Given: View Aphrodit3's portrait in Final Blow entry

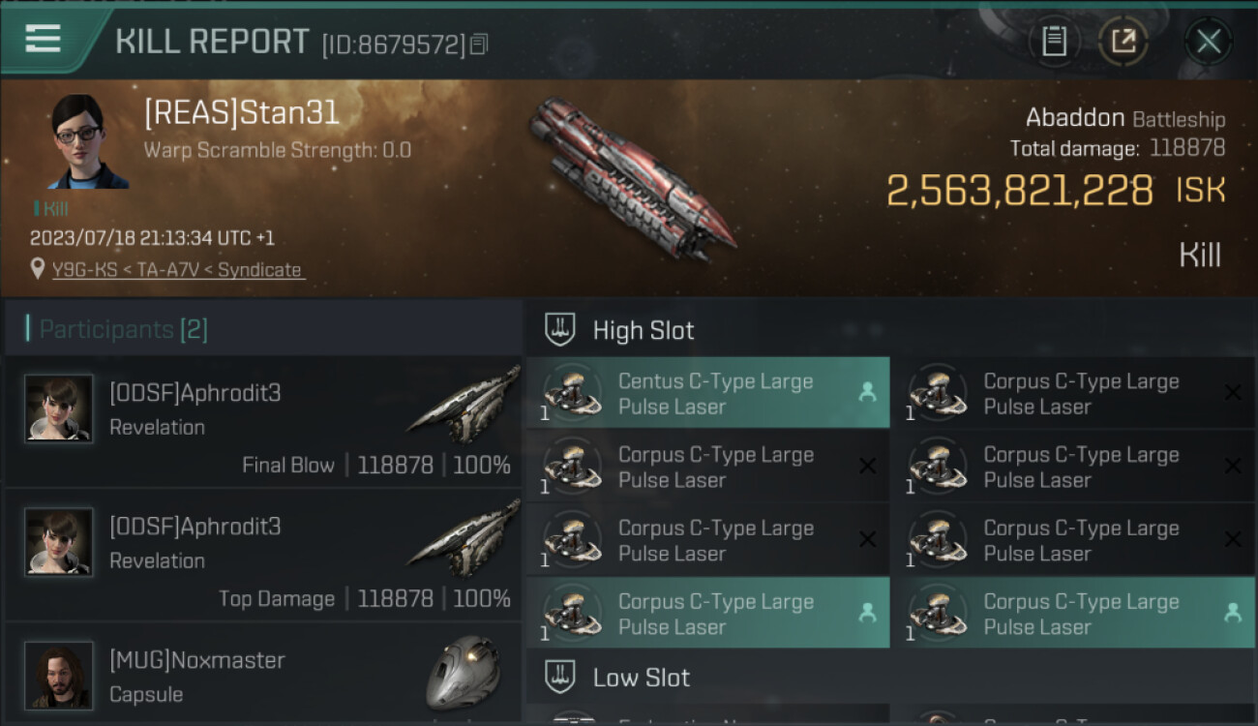Looking at the screenshot, I should 59,408.
